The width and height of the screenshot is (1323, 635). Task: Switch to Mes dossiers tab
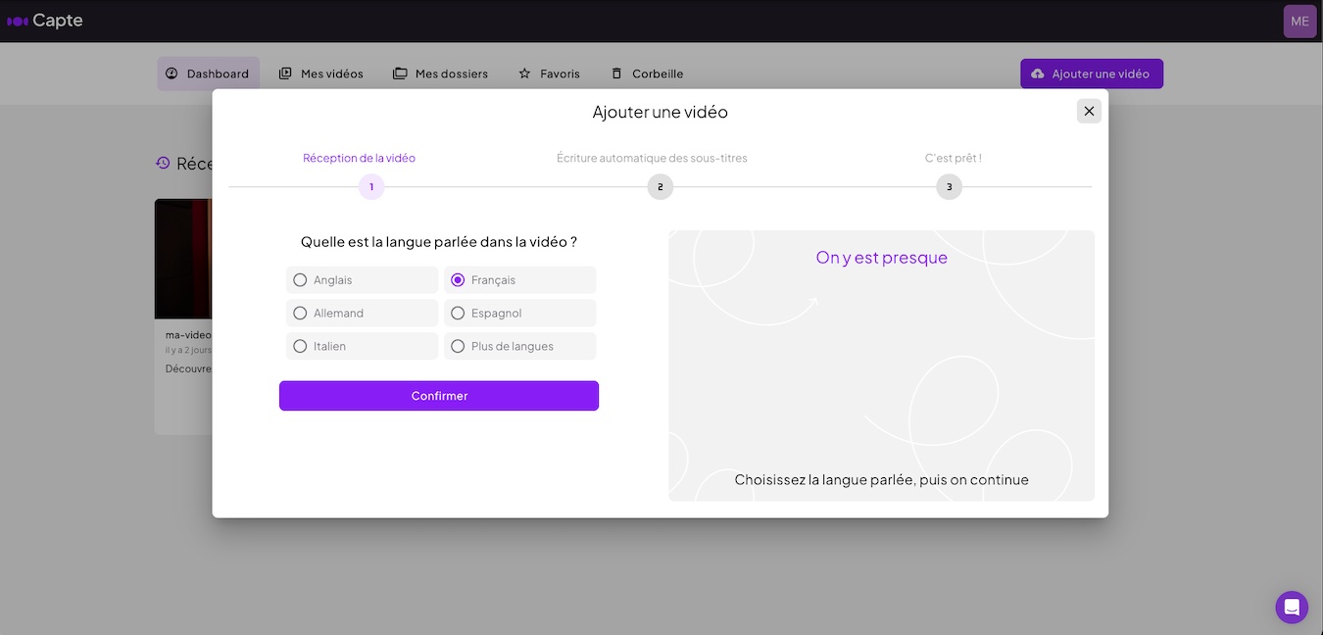[440, 73]
